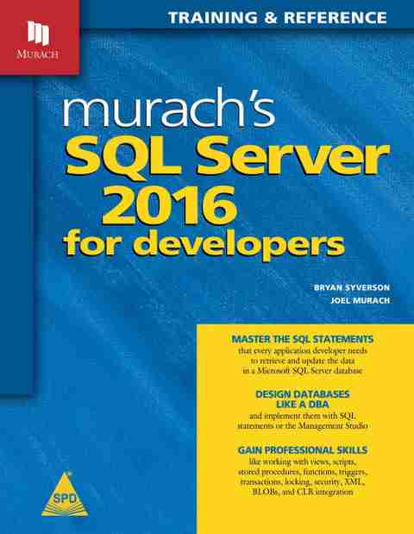Click the yellow feature panel
This screenshot has width=414, height=534.
click(x=305, y=429)
